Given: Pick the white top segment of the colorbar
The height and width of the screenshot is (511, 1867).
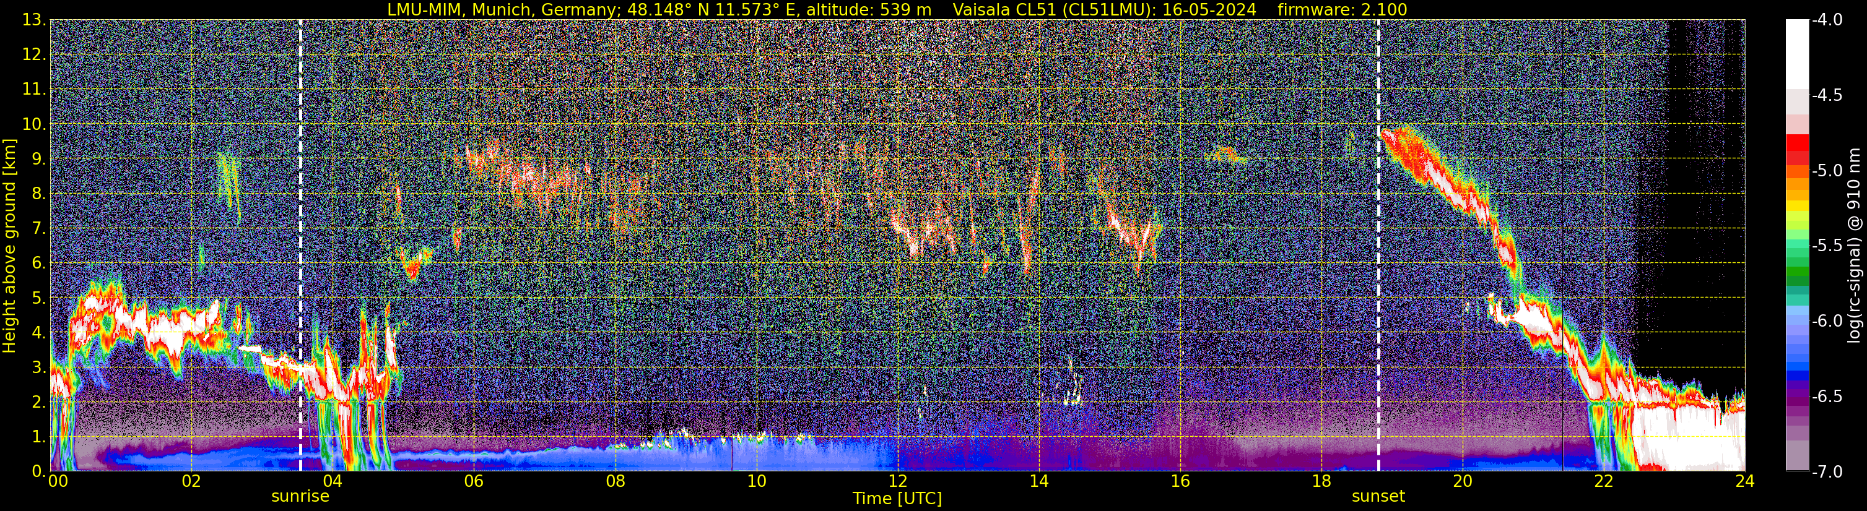Looking at the screenshot, I should pos(1798,54).
